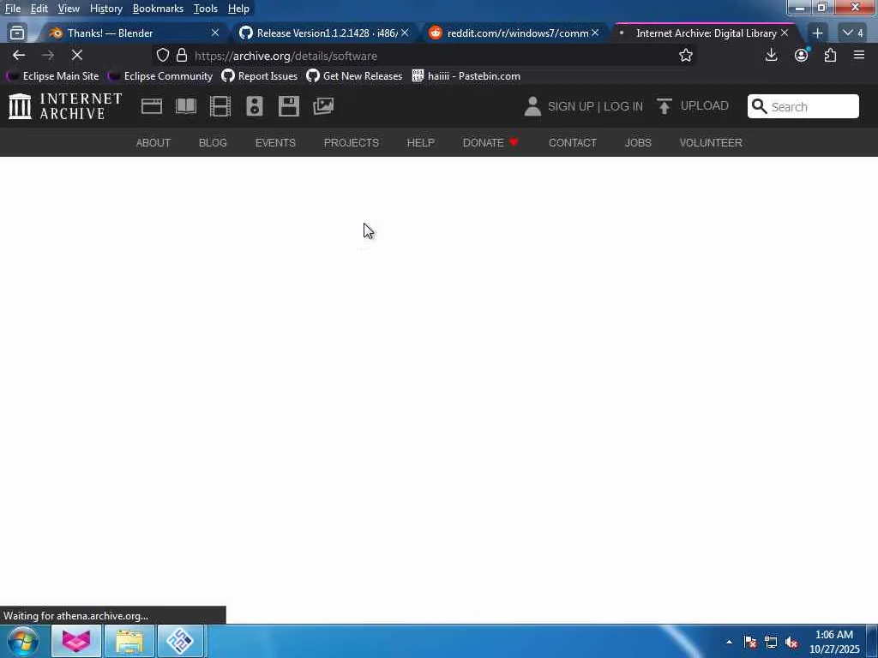
Task: Click the Eclipse Main Site bookmark
Action: click(53, 76)
